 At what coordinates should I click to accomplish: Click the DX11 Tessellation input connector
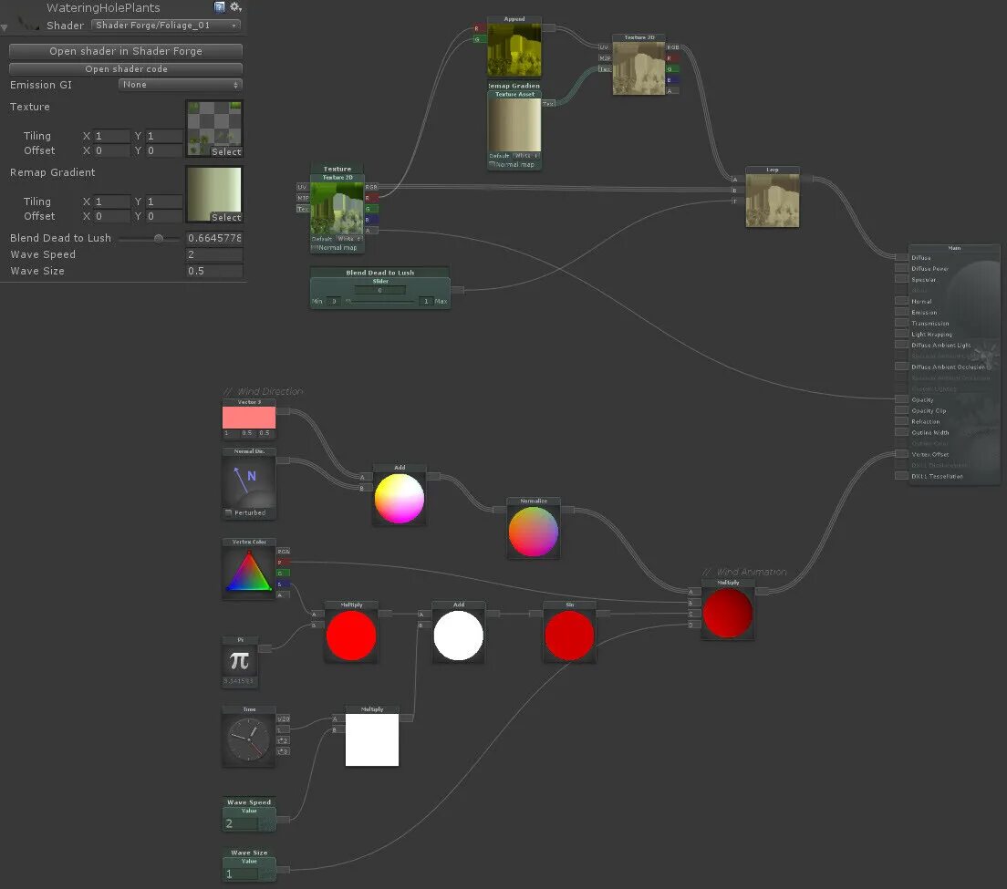click(901, 476)
